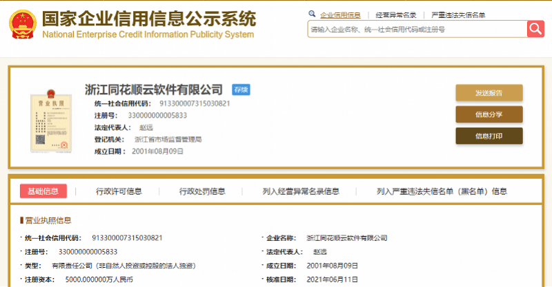This screenshot has width=552, height=287.
Task: Click the 存续 status badge
Action: 241,89
